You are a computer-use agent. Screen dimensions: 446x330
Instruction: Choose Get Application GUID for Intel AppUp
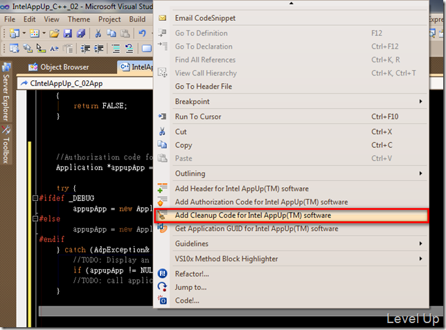point(291,229)
